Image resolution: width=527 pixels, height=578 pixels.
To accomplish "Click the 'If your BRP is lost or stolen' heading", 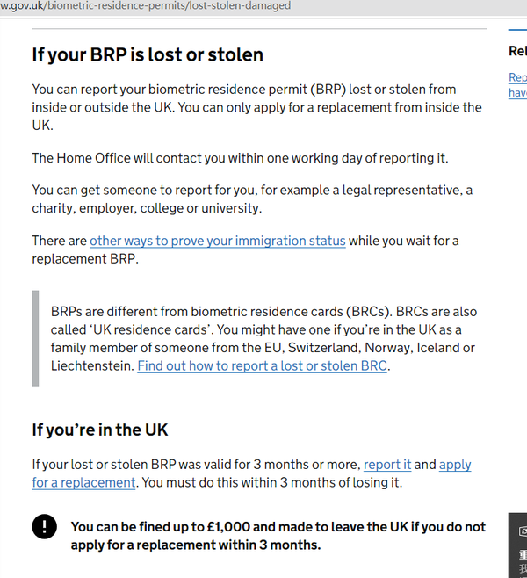I will click(x=148, y=54).
